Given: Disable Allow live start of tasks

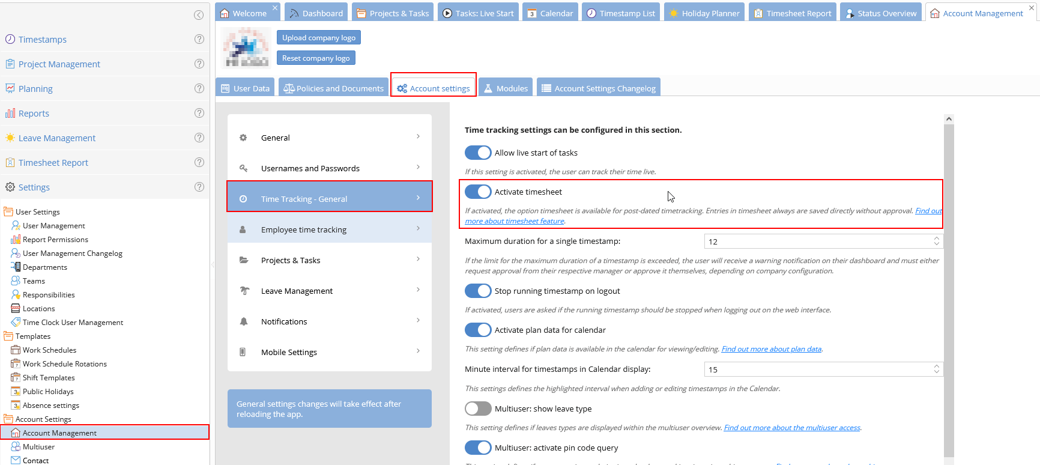Looking at the screenshot, I should pyautogui.click(x=478, y=153).
